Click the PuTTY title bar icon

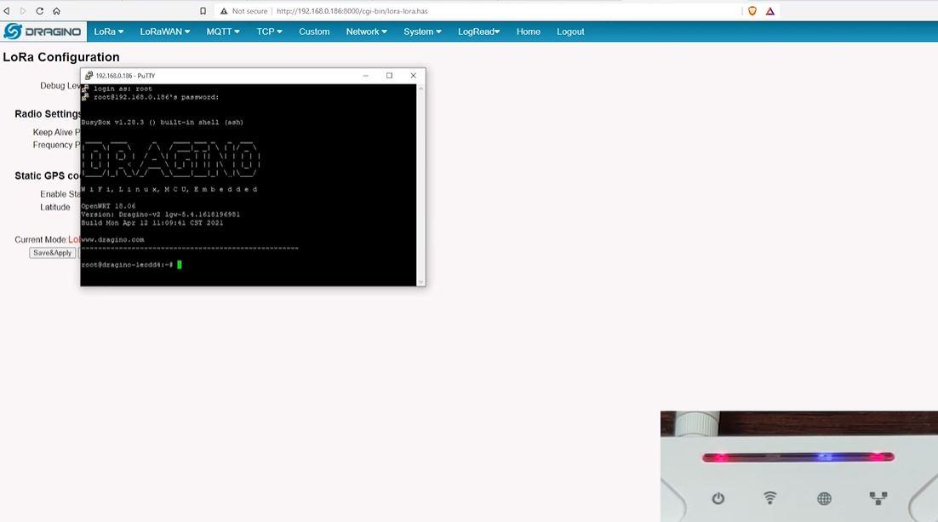click(x=89, y=76)
